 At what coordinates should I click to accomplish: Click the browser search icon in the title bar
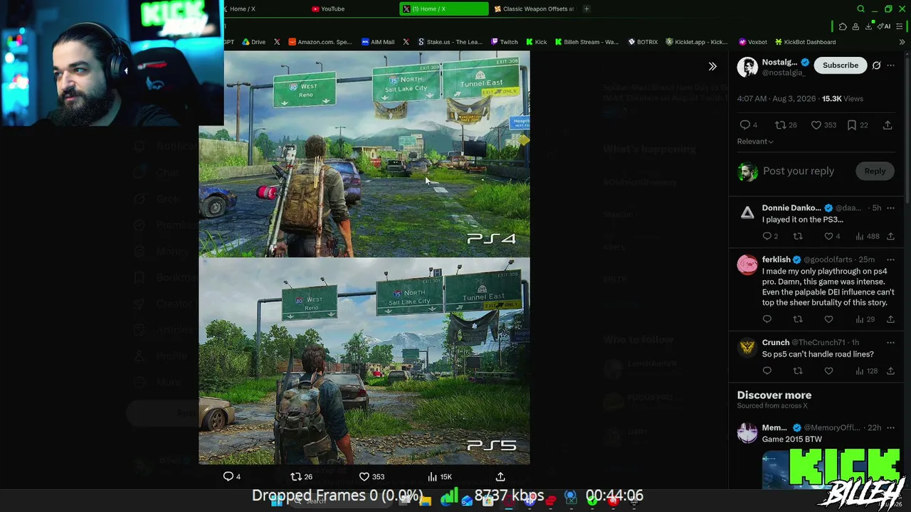click(x=860, y=9)
